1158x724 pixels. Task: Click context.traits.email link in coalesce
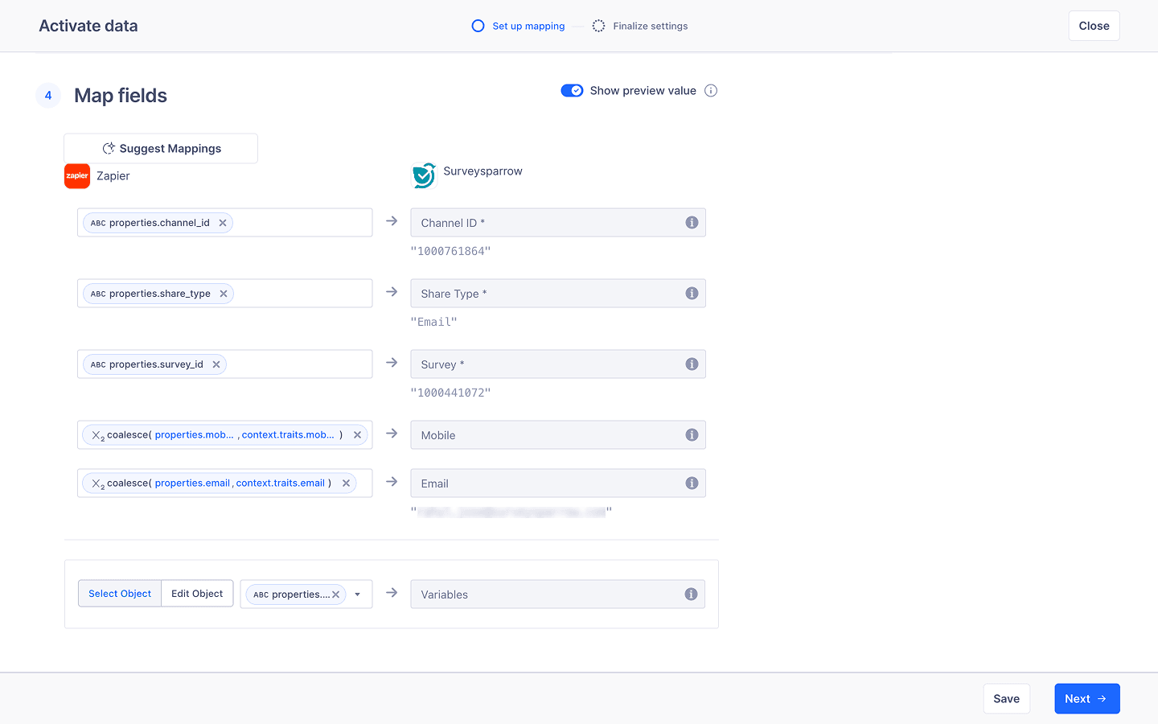click(281, 483)
